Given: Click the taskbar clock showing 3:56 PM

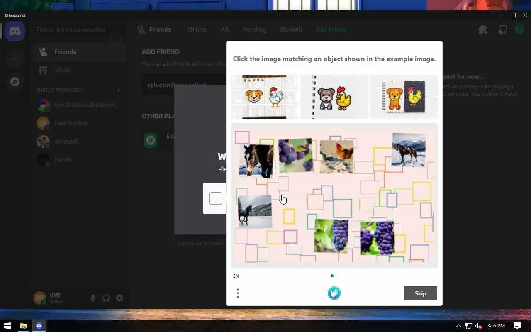Looking at the screenshot, I should coord(496,326).
